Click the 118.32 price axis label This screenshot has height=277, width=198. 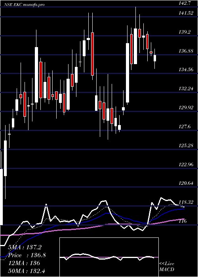tap(186, 202)
